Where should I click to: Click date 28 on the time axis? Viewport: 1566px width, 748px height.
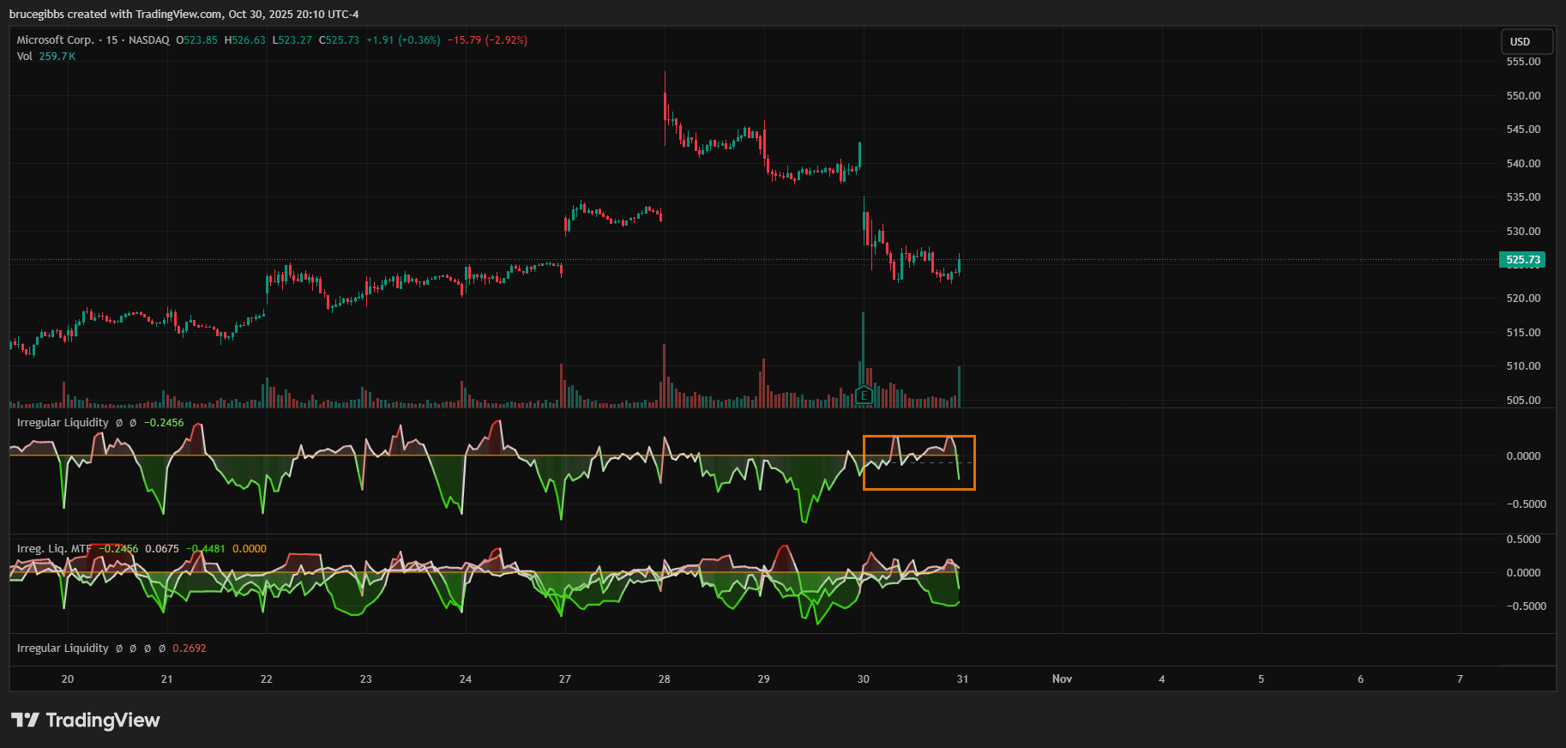pos(665,679)
